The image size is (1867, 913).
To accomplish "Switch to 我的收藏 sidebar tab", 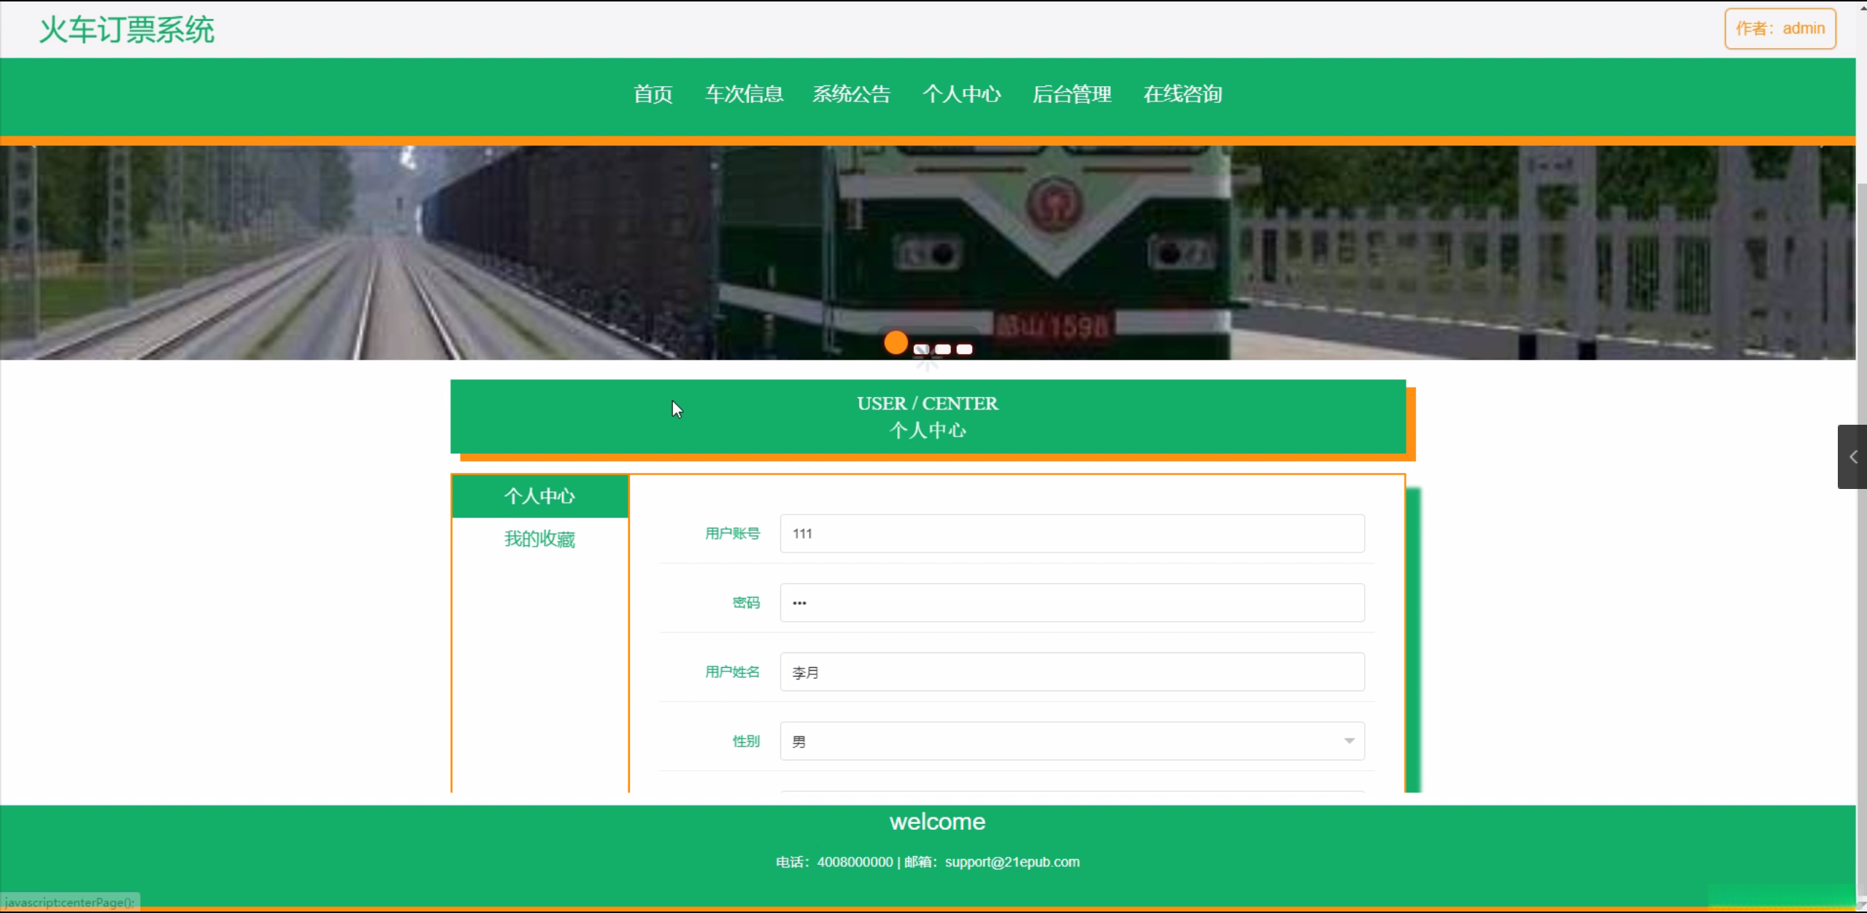I will (x=540, y=539).
